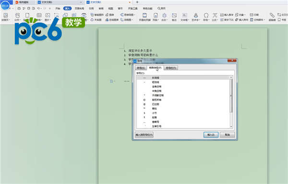Click the down arrow of character list scrollbar
This screenshot has width=288, height=184.
pos(231,127)
